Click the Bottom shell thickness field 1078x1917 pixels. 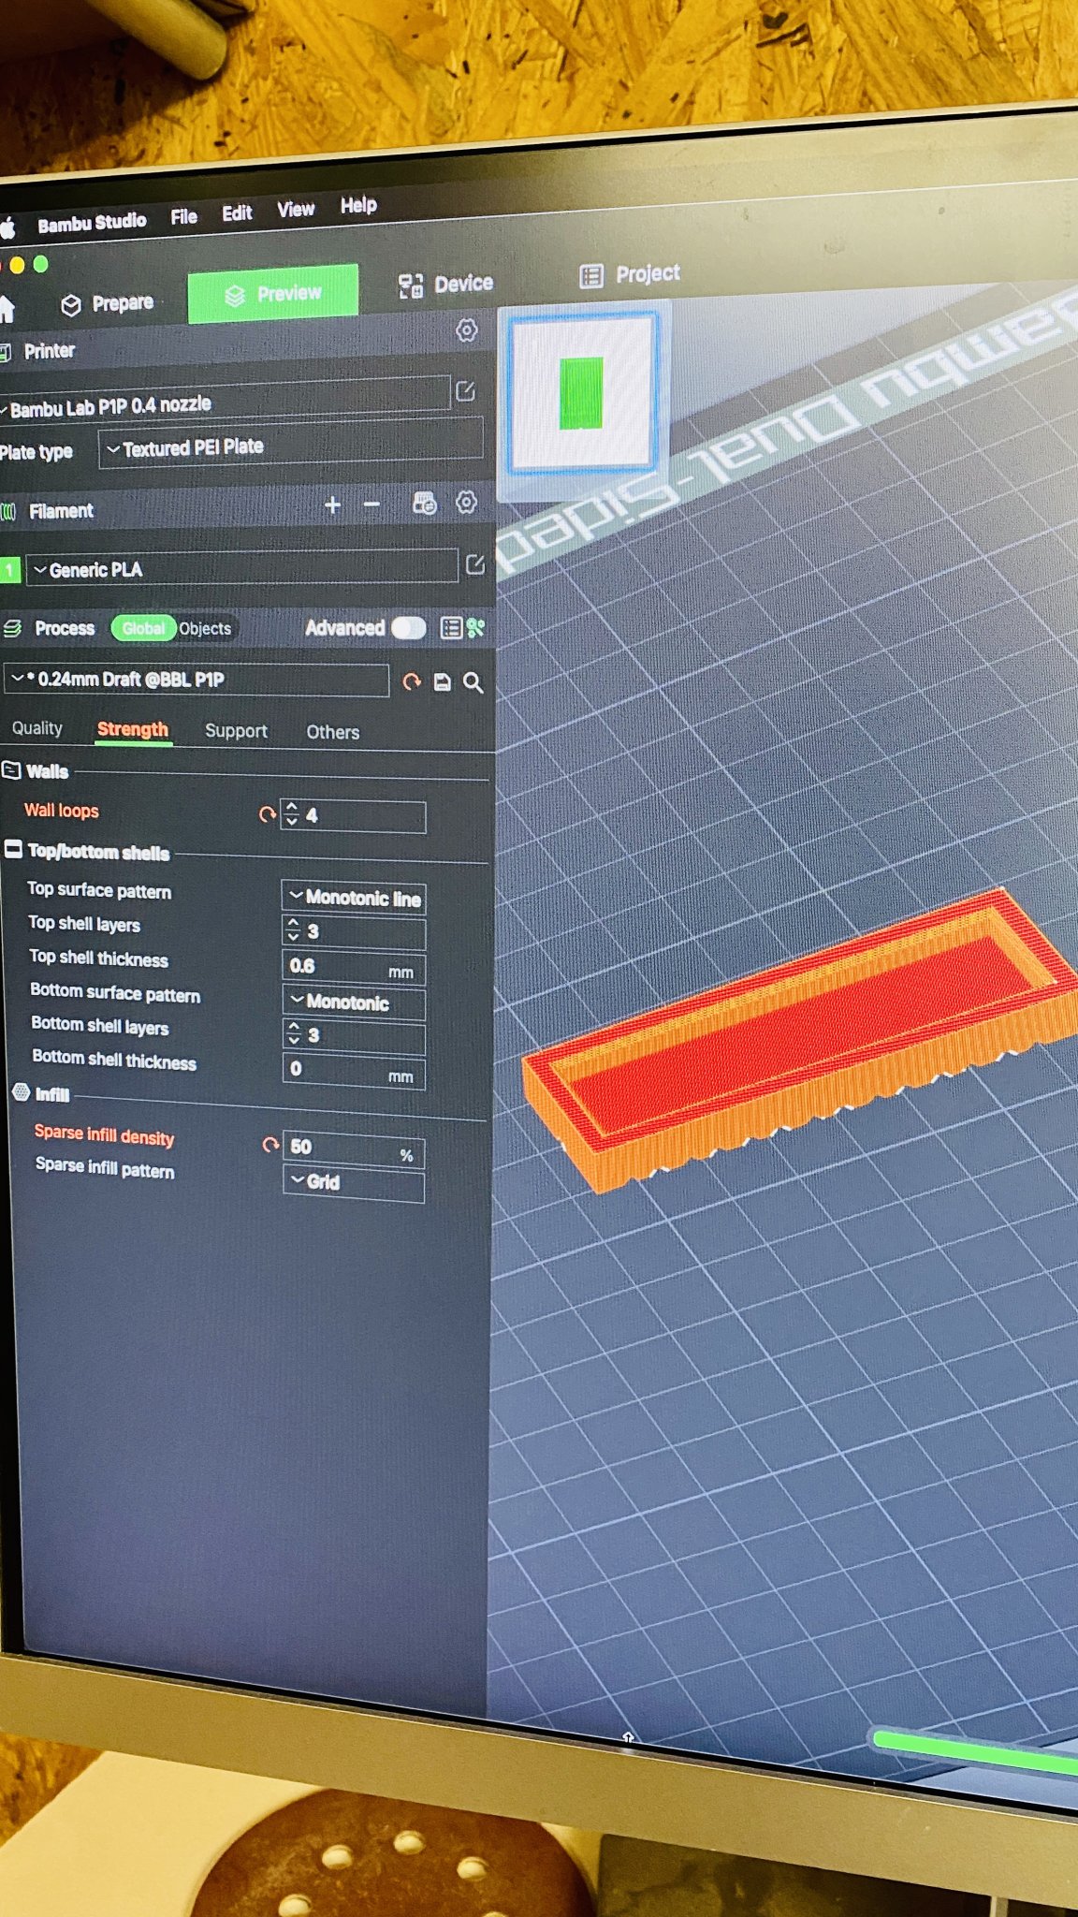pyautogui.click(x=354, y=1070)
